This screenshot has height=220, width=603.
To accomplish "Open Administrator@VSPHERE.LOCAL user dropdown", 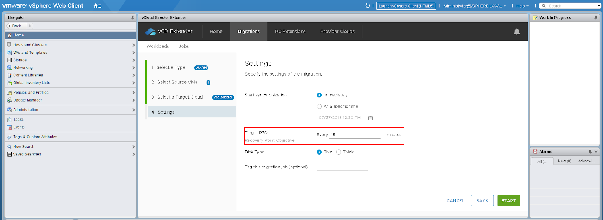I will 474,6.
